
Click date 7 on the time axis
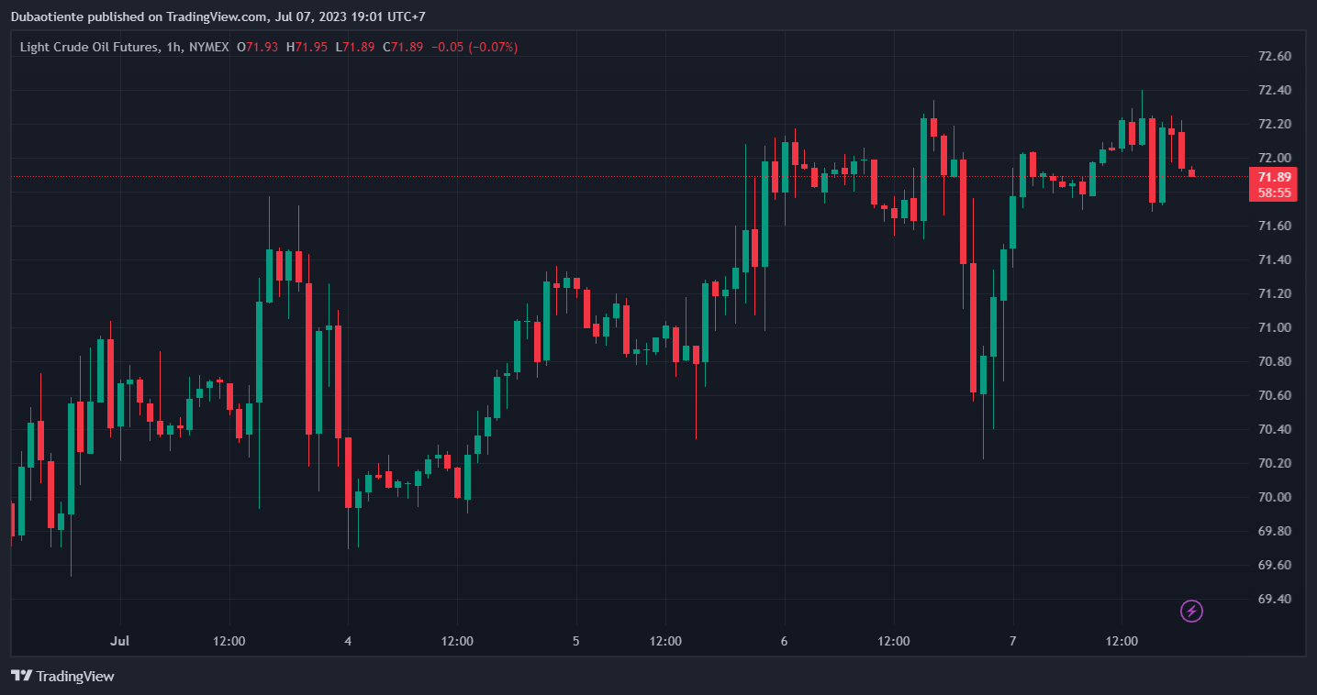(x=1012, y=641)
